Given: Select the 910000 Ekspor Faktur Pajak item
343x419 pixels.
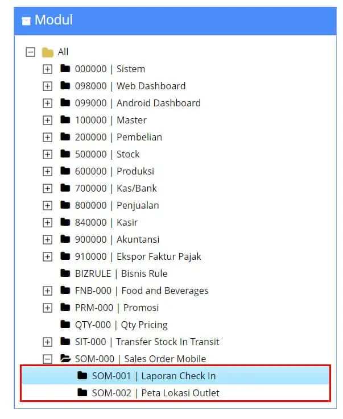Looking at the screenshot, I should [138, 256].
